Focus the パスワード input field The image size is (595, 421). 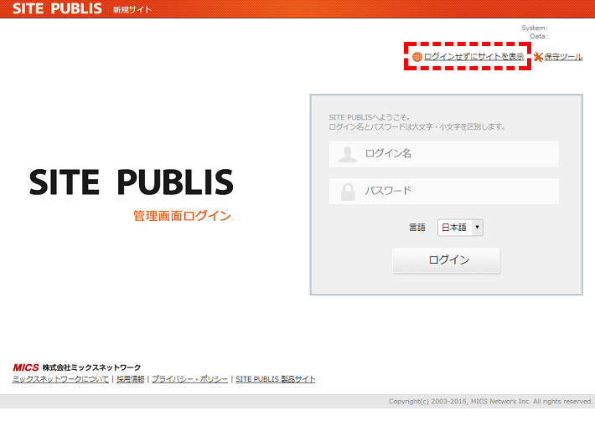click(443, 192)
